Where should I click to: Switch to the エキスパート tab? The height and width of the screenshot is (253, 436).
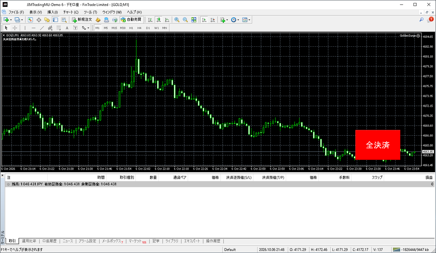pyautogui.click(x=192, y=241)
